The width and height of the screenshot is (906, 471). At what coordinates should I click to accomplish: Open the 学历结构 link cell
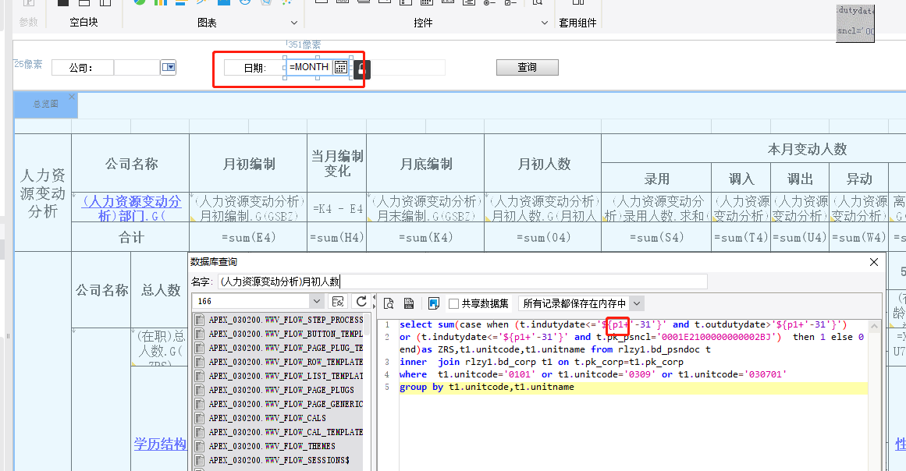(160, 444)
